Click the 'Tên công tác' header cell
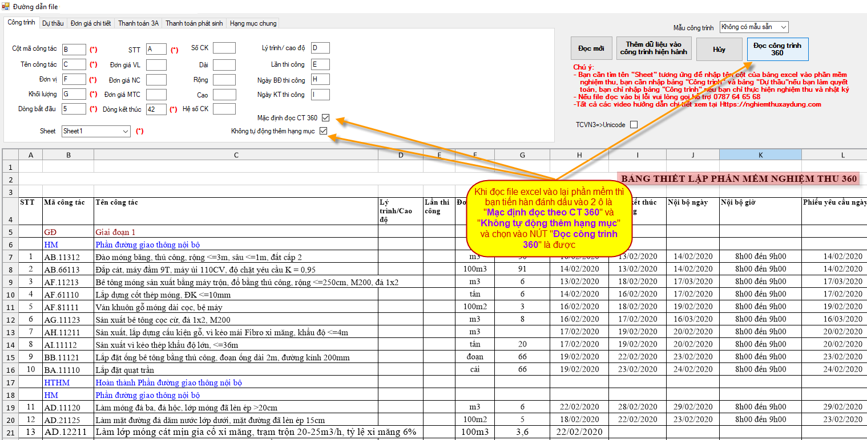Viewport: 867px width, 440px height. coord(236,211)
